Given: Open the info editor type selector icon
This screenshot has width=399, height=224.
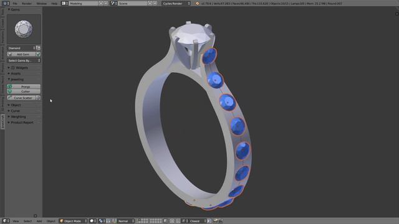Looking at the screenshot, I should 6,3.
